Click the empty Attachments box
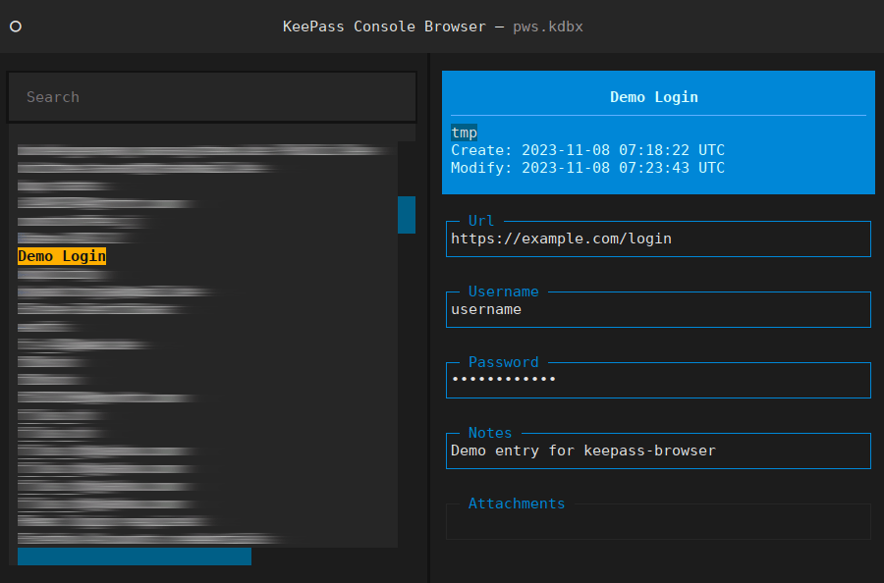 658,521
